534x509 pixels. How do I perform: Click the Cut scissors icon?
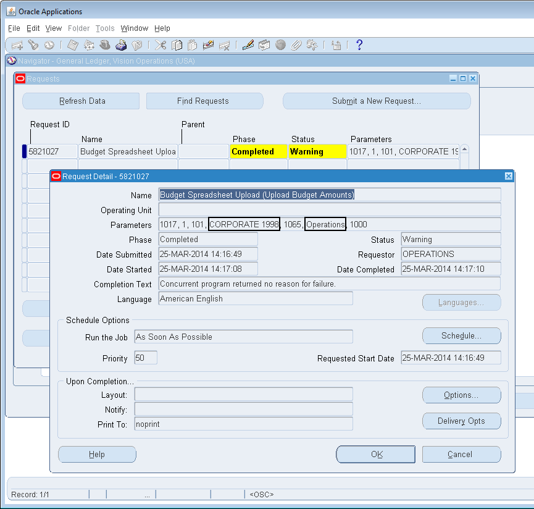pyautogui.click(x=161, y=45)
